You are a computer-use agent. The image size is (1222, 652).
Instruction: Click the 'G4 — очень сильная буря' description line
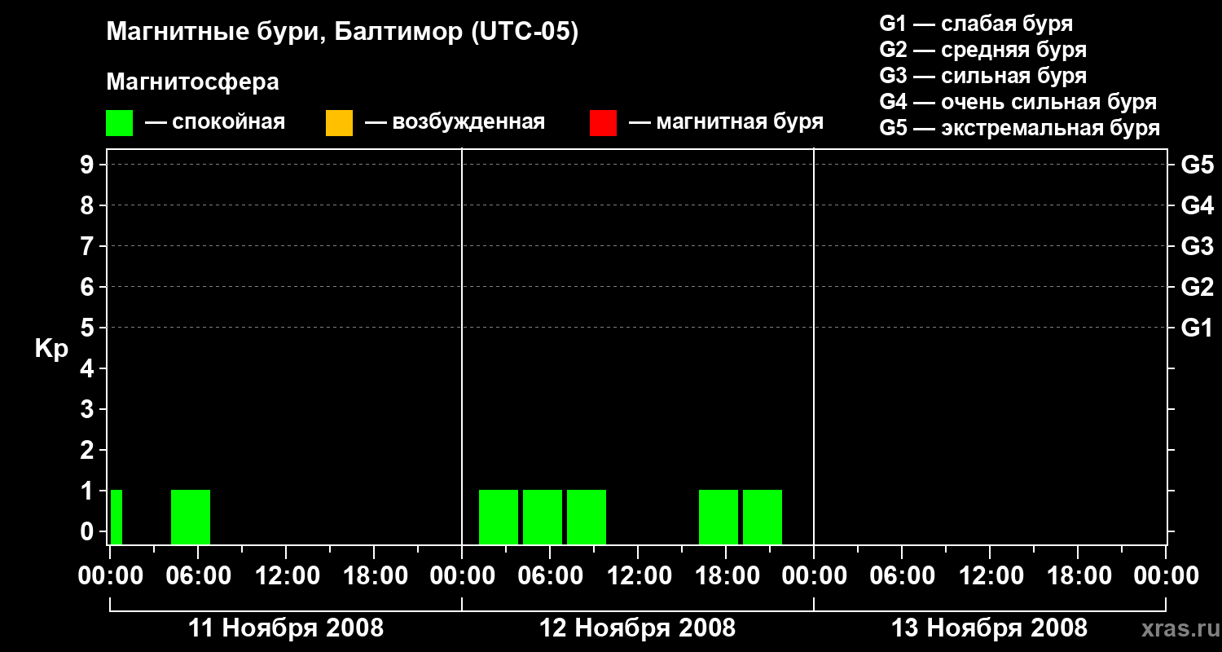click(1018, 102)
